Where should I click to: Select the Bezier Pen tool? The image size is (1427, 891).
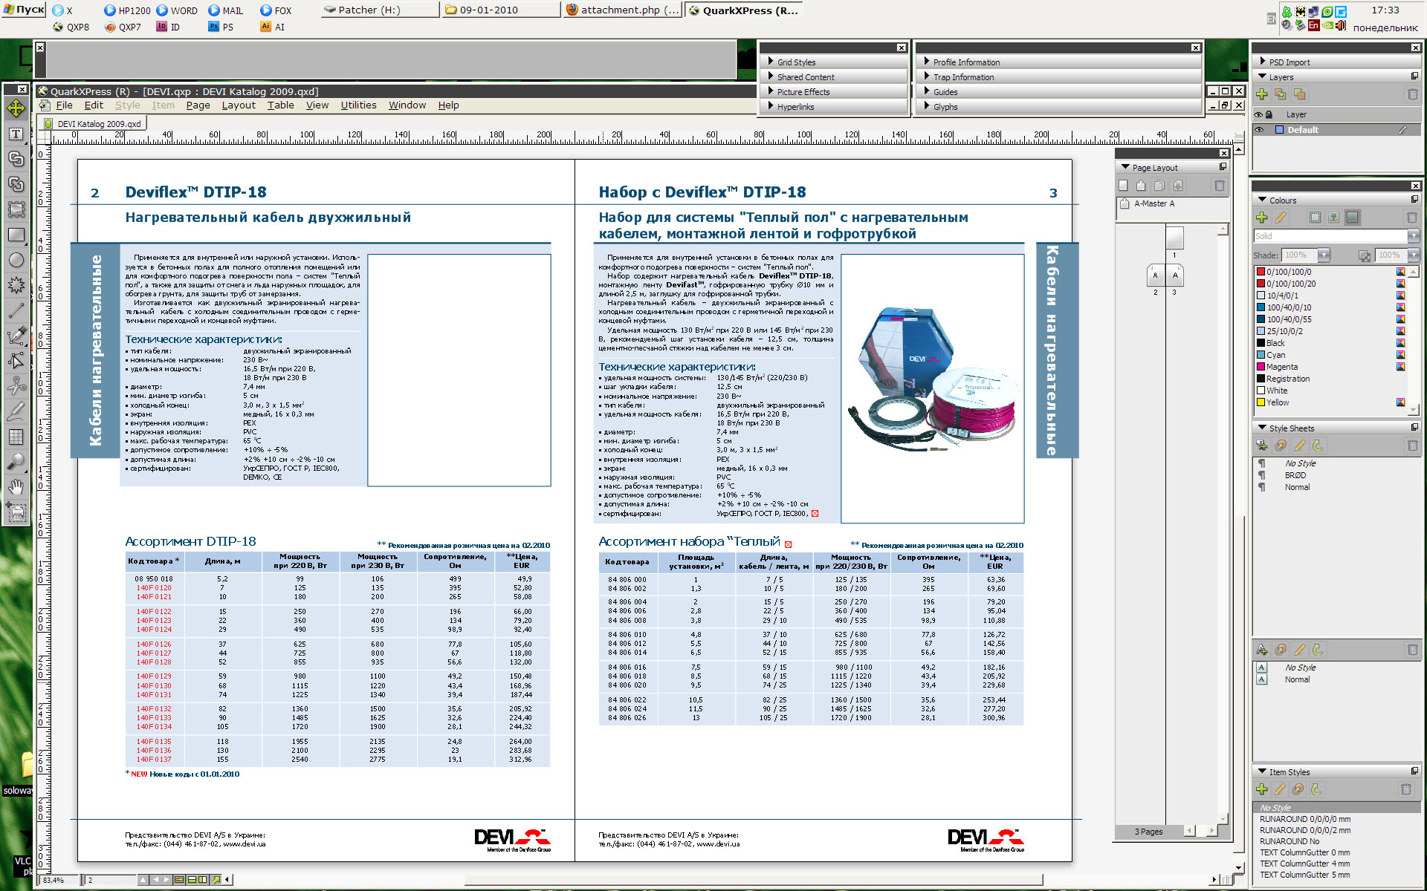[x=16, y=336]
